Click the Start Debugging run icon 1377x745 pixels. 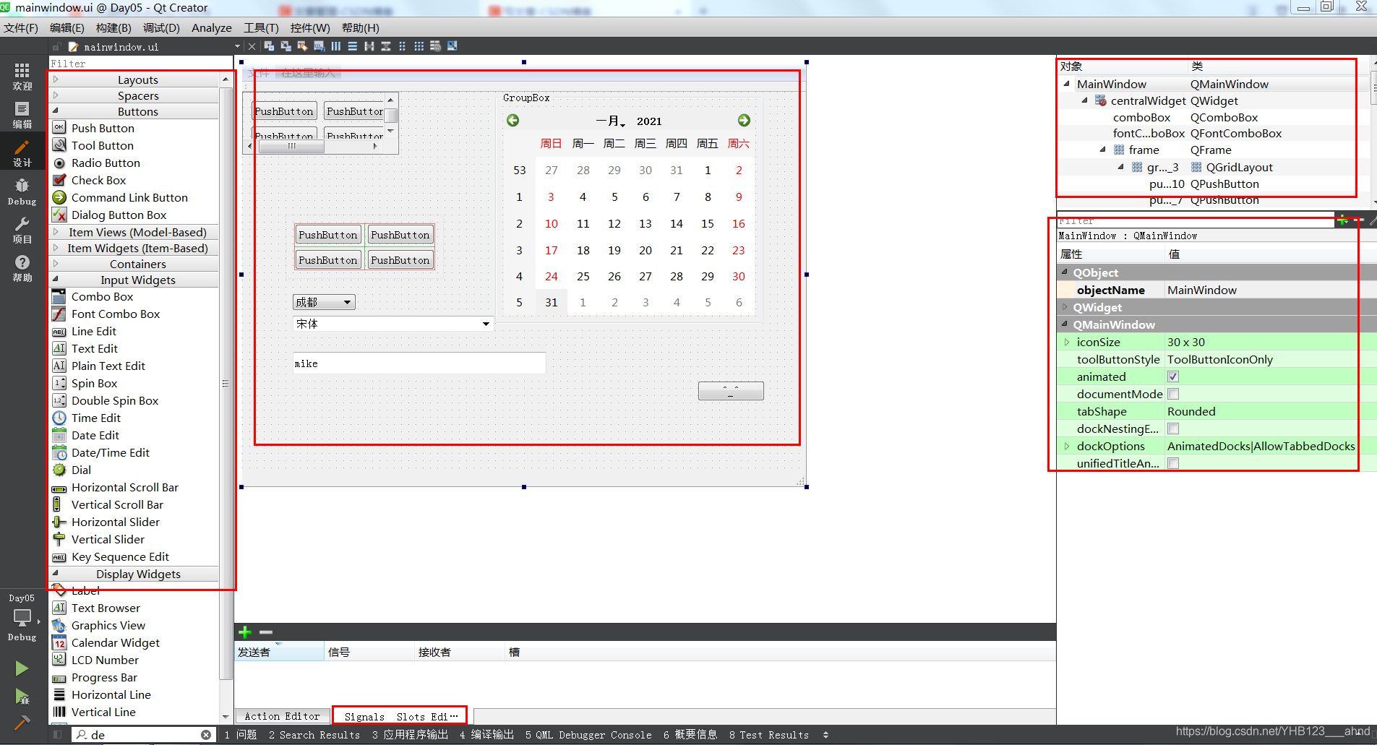tap(22, 697)
